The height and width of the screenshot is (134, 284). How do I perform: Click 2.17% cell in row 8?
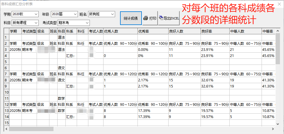coord(153,80)
